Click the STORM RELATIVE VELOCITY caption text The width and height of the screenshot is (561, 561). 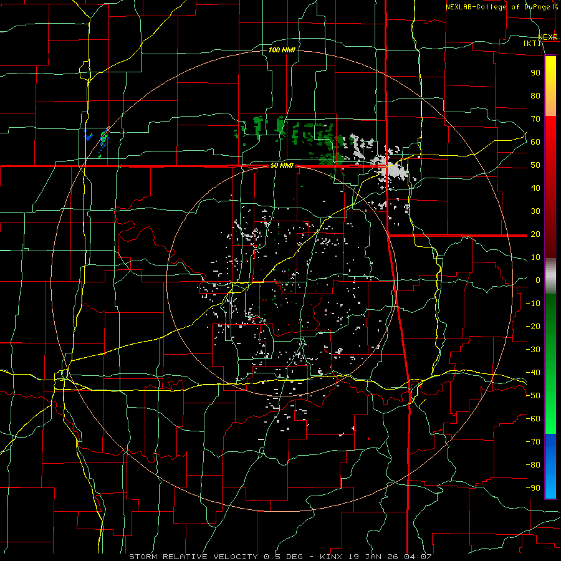[194, 557]
